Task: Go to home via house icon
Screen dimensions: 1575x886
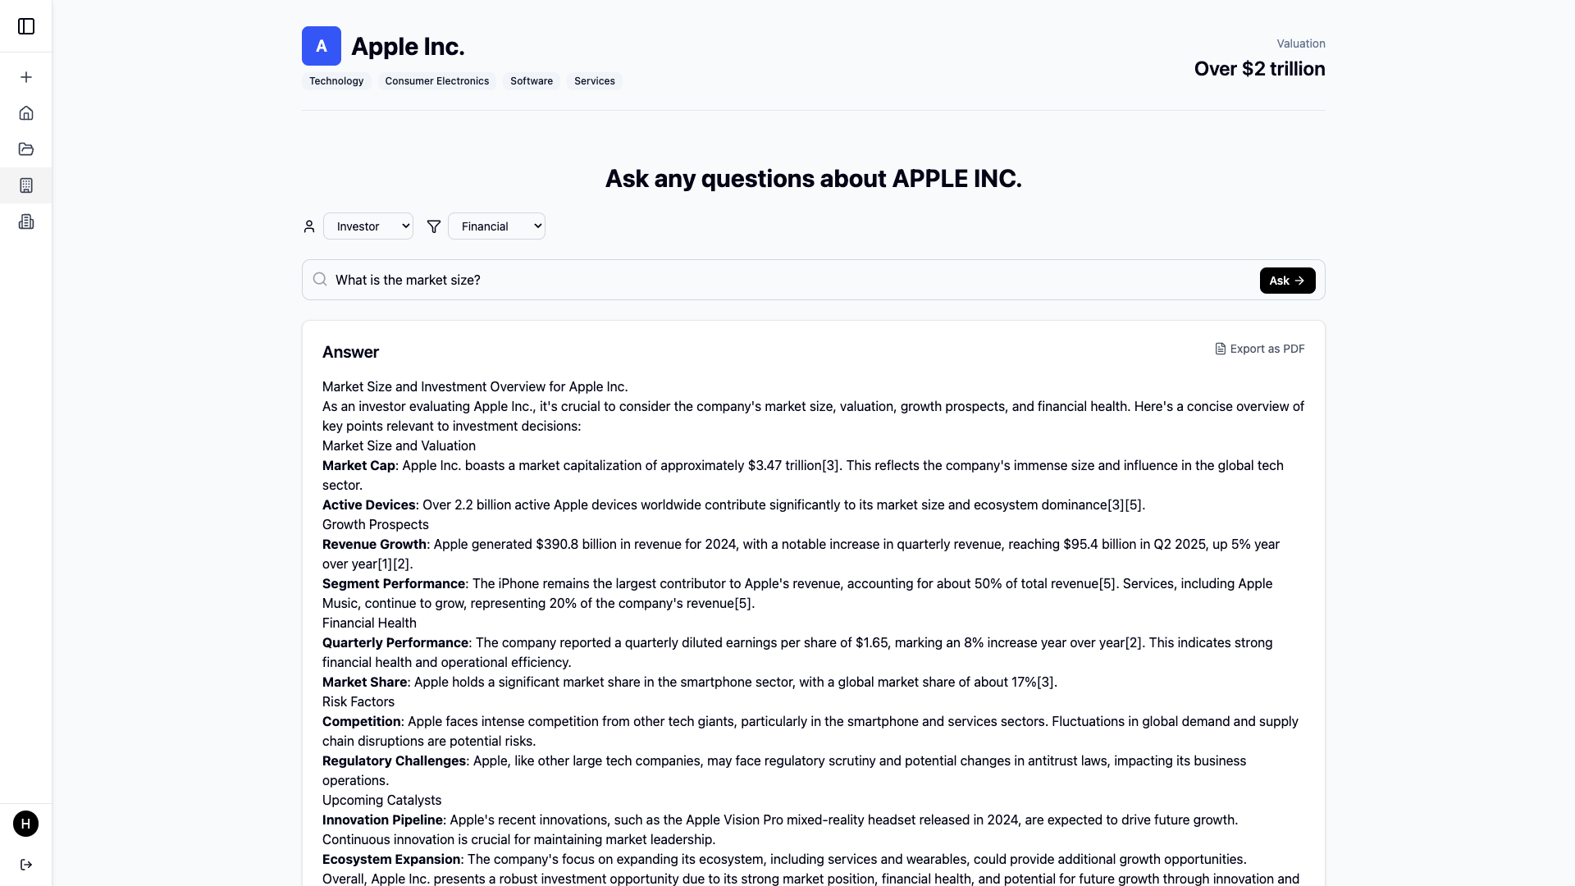Action: pyautogui.click(x=26, y=113)
